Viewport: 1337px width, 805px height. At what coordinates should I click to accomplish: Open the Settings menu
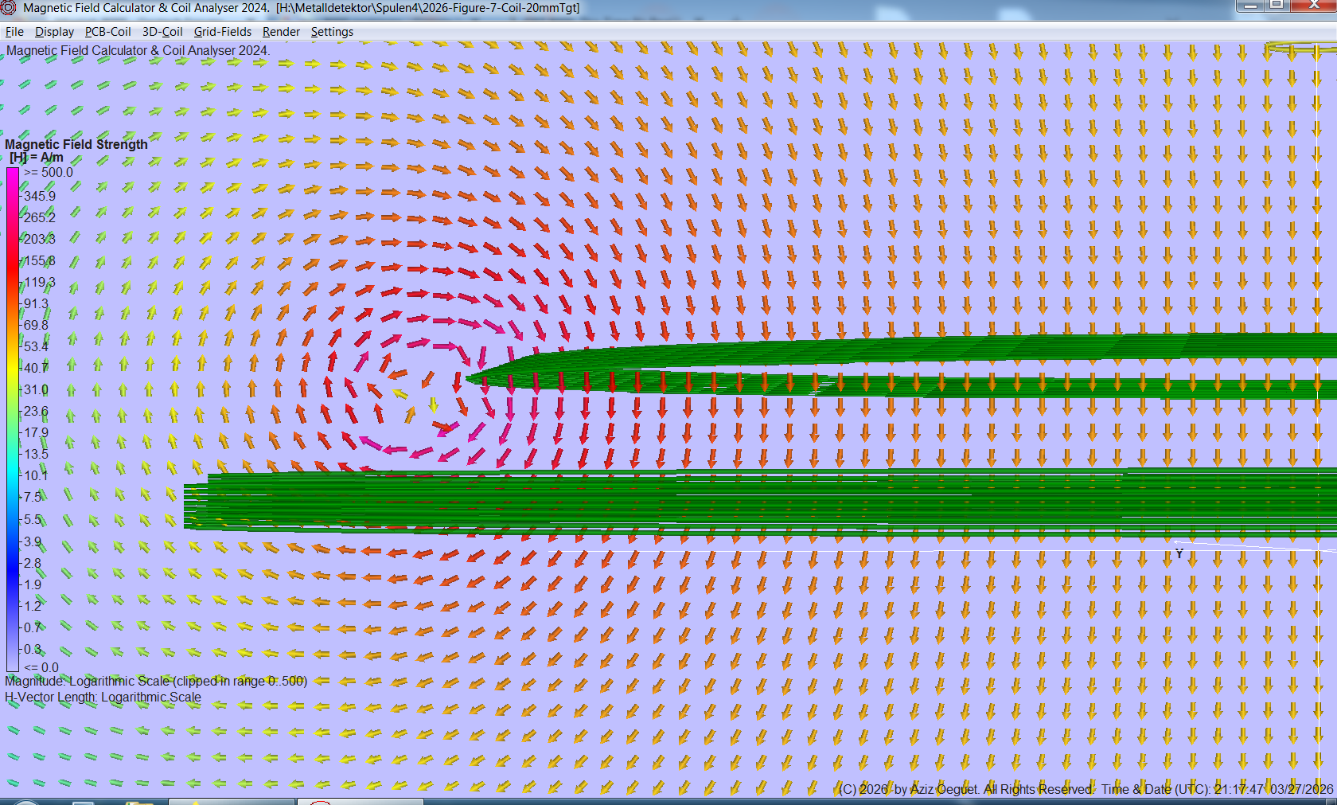click(x=332, y=32)
